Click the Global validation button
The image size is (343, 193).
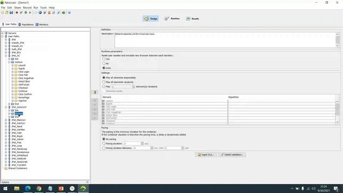(232, 155)
